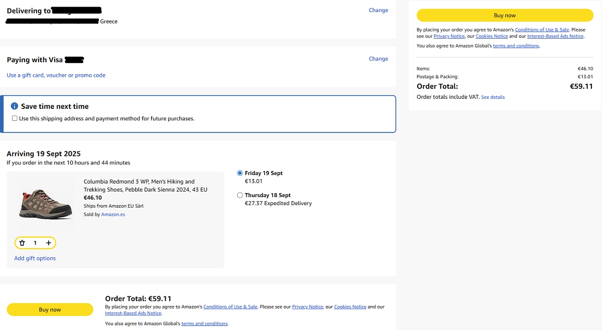Click Buy now in the order summary panel
This screenshot has width=602, height=330.
point(505,16)
